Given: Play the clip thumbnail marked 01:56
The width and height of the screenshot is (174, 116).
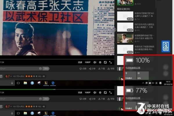Looking at the screenshot, I should coord(125,27).
